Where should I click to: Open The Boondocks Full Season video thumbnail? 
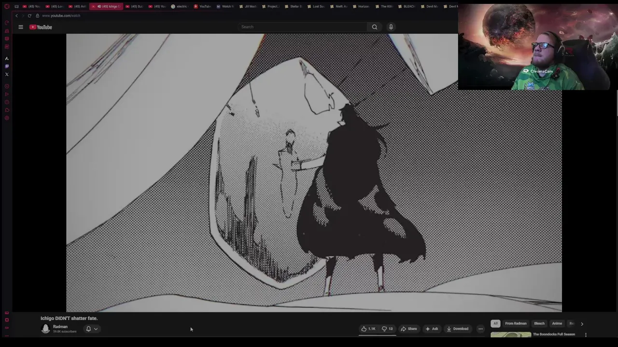[x=511, y=334]
